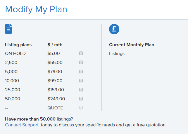Click the $99.00 price text
Image resolution: width=188 pixels, height=134 pixels.
(55, 80)
